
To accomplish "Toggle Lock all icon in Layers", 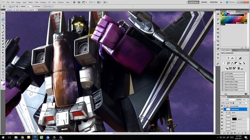I will coord(233,103).
